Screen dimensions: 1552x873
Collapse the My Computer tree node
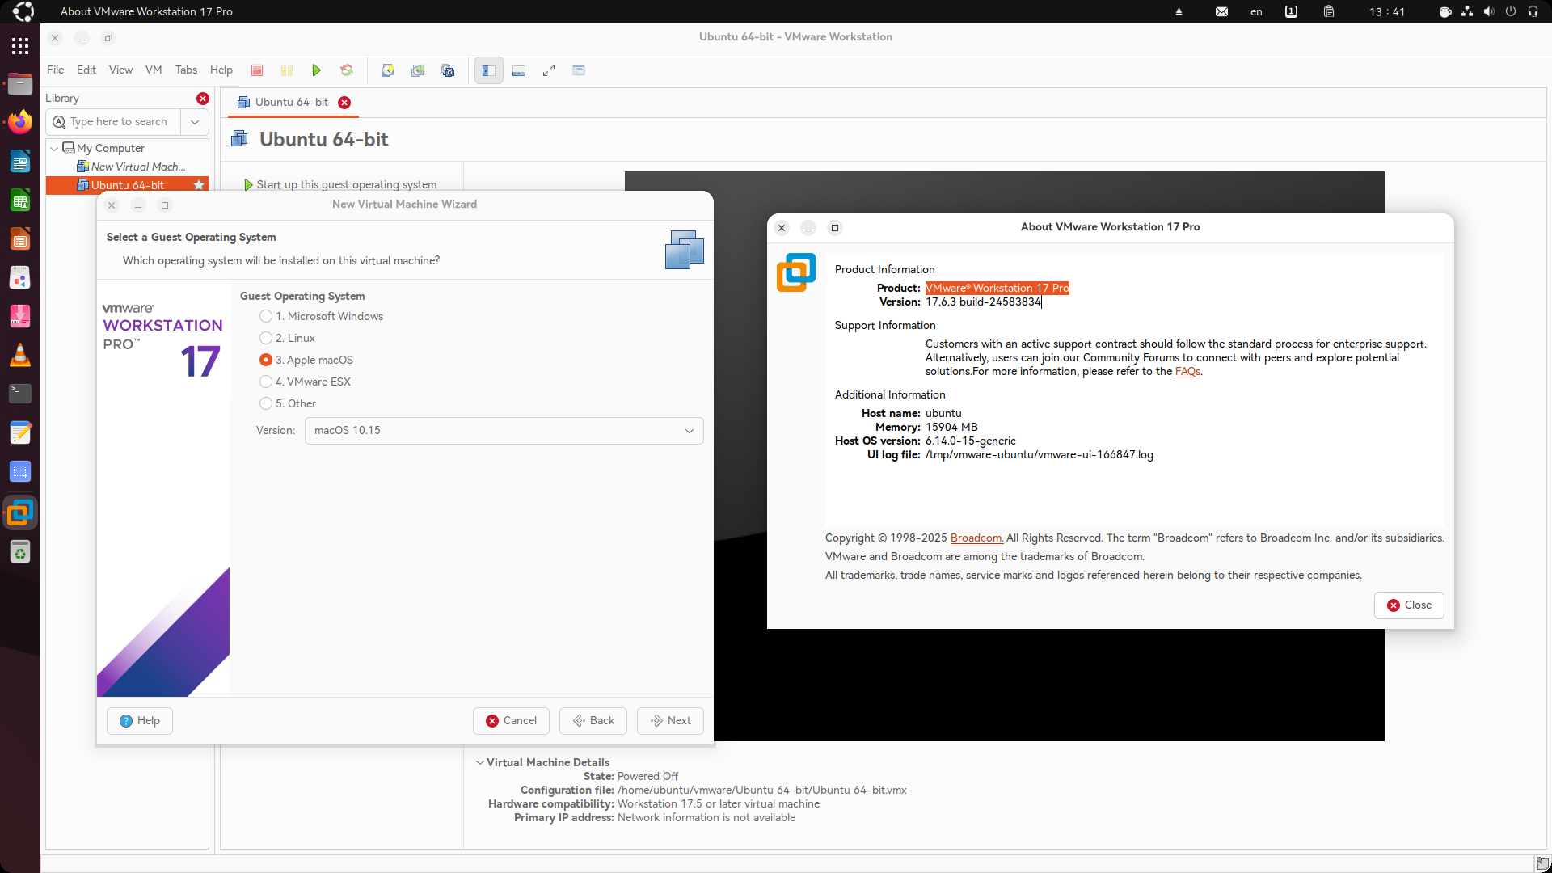tap(54, 149)
